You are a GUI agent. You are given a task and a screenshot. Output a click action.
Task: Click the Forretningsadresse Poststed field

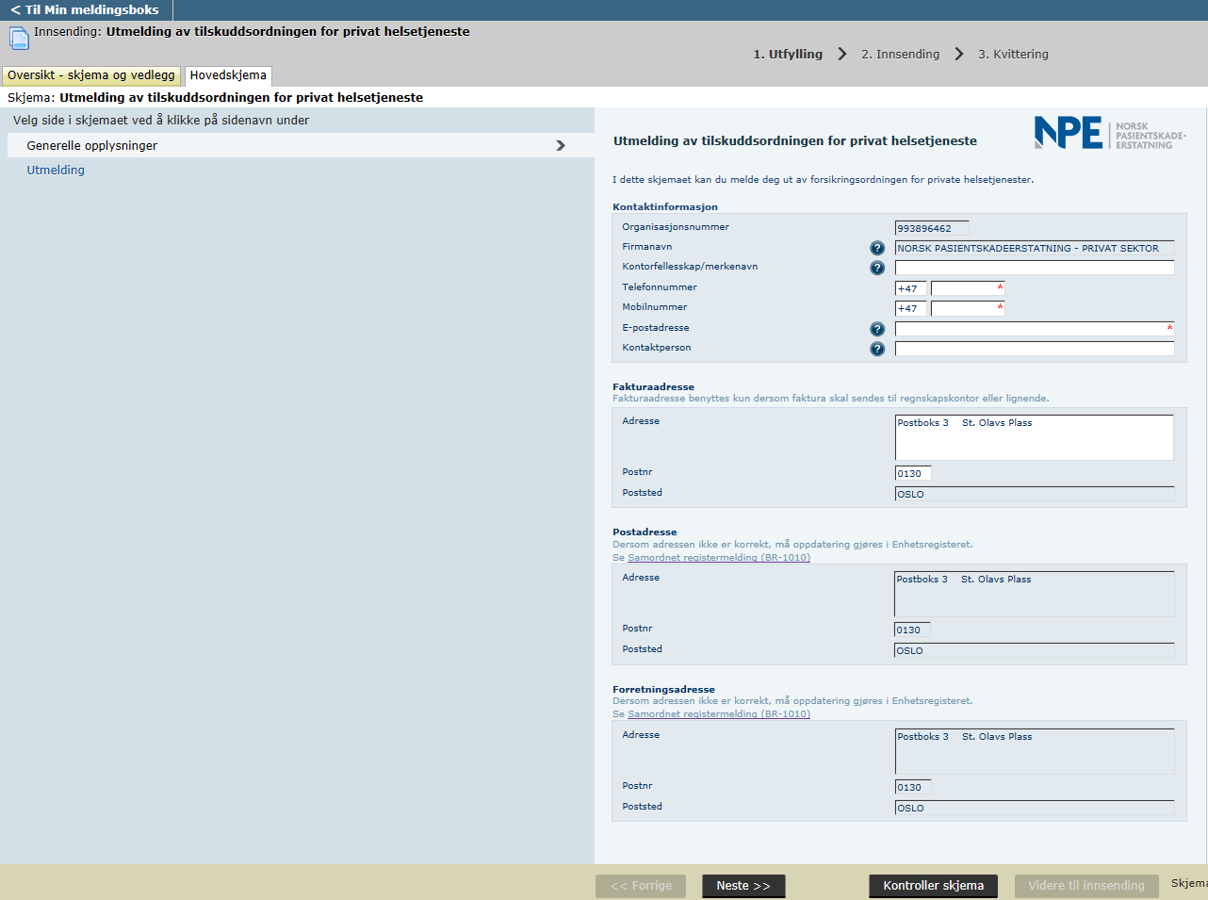click(1035, 808)
